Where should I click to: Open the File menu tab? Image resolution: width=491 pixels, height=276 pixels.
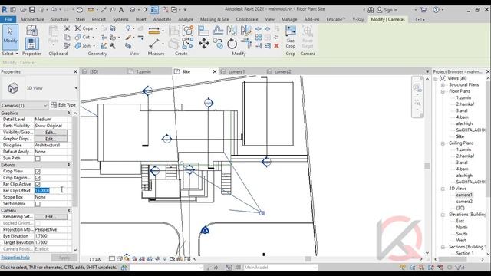(x=8, y=19)
